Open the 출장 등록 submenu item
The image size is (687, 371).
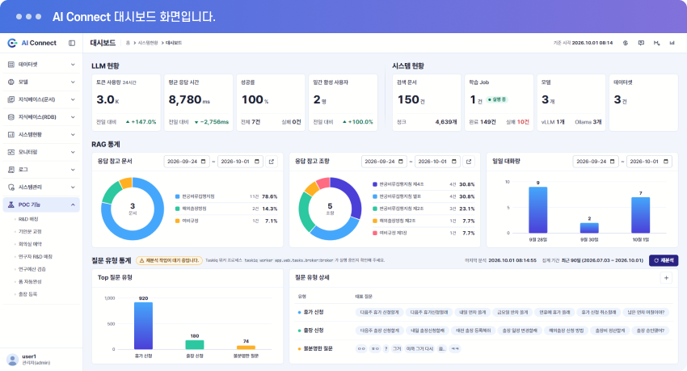(27, 294)
